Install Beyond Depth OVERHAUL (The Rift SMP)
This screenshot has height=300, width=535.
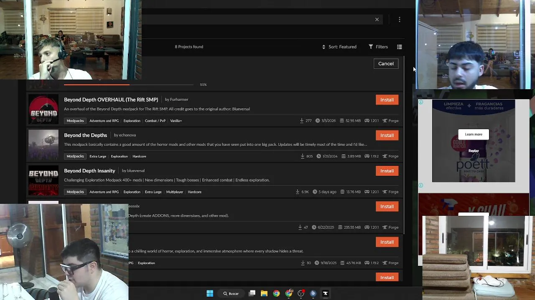click(x=387, y=100)
